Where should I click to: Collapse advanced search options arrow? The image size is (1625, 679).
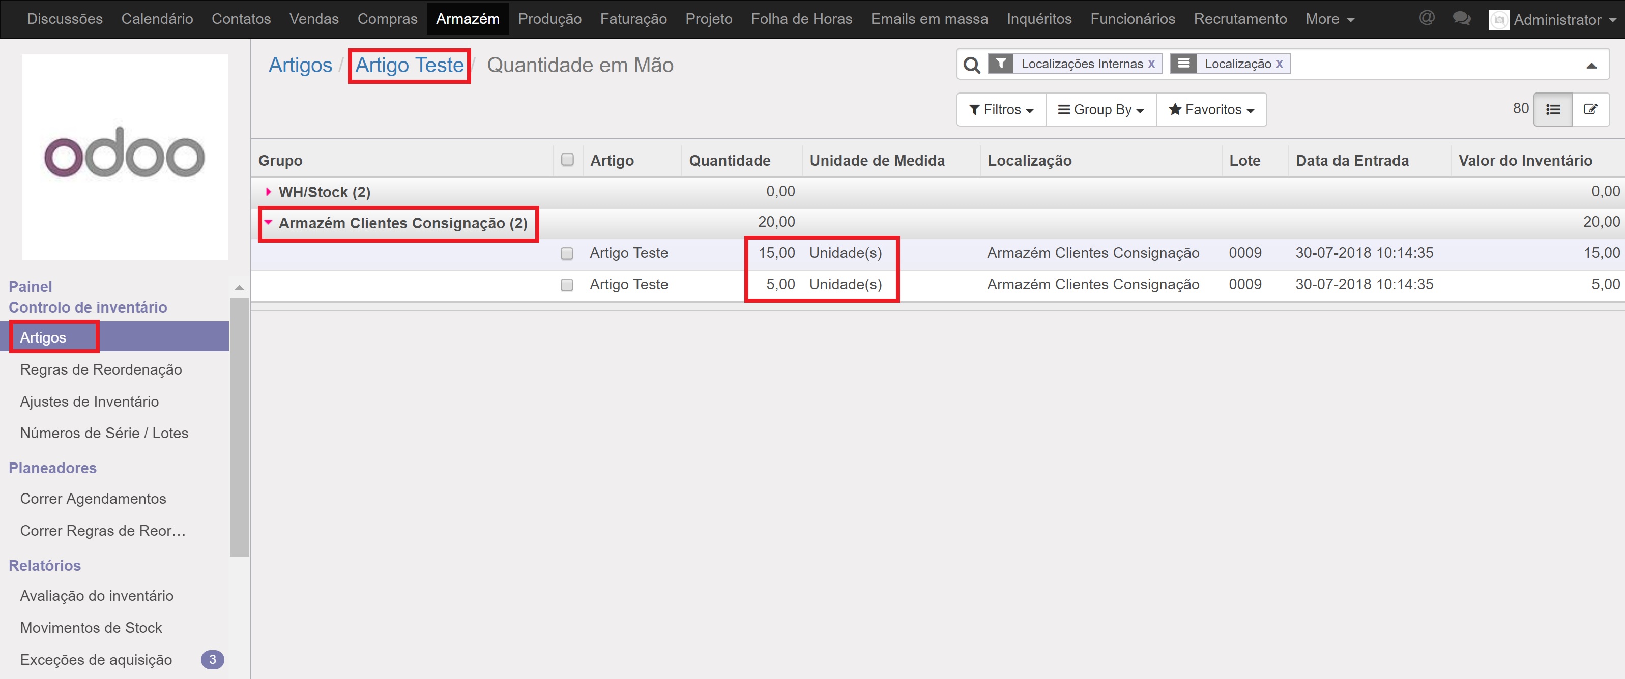point(1591,66)
